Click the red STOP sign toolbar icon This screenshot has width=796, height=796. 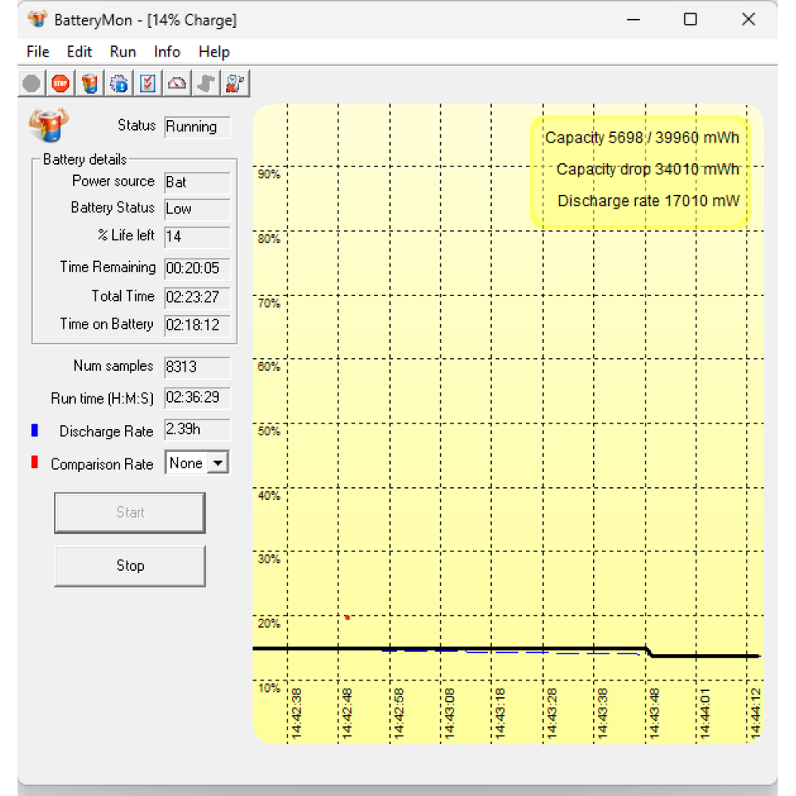pyautogui.click(x=60, y=83)
